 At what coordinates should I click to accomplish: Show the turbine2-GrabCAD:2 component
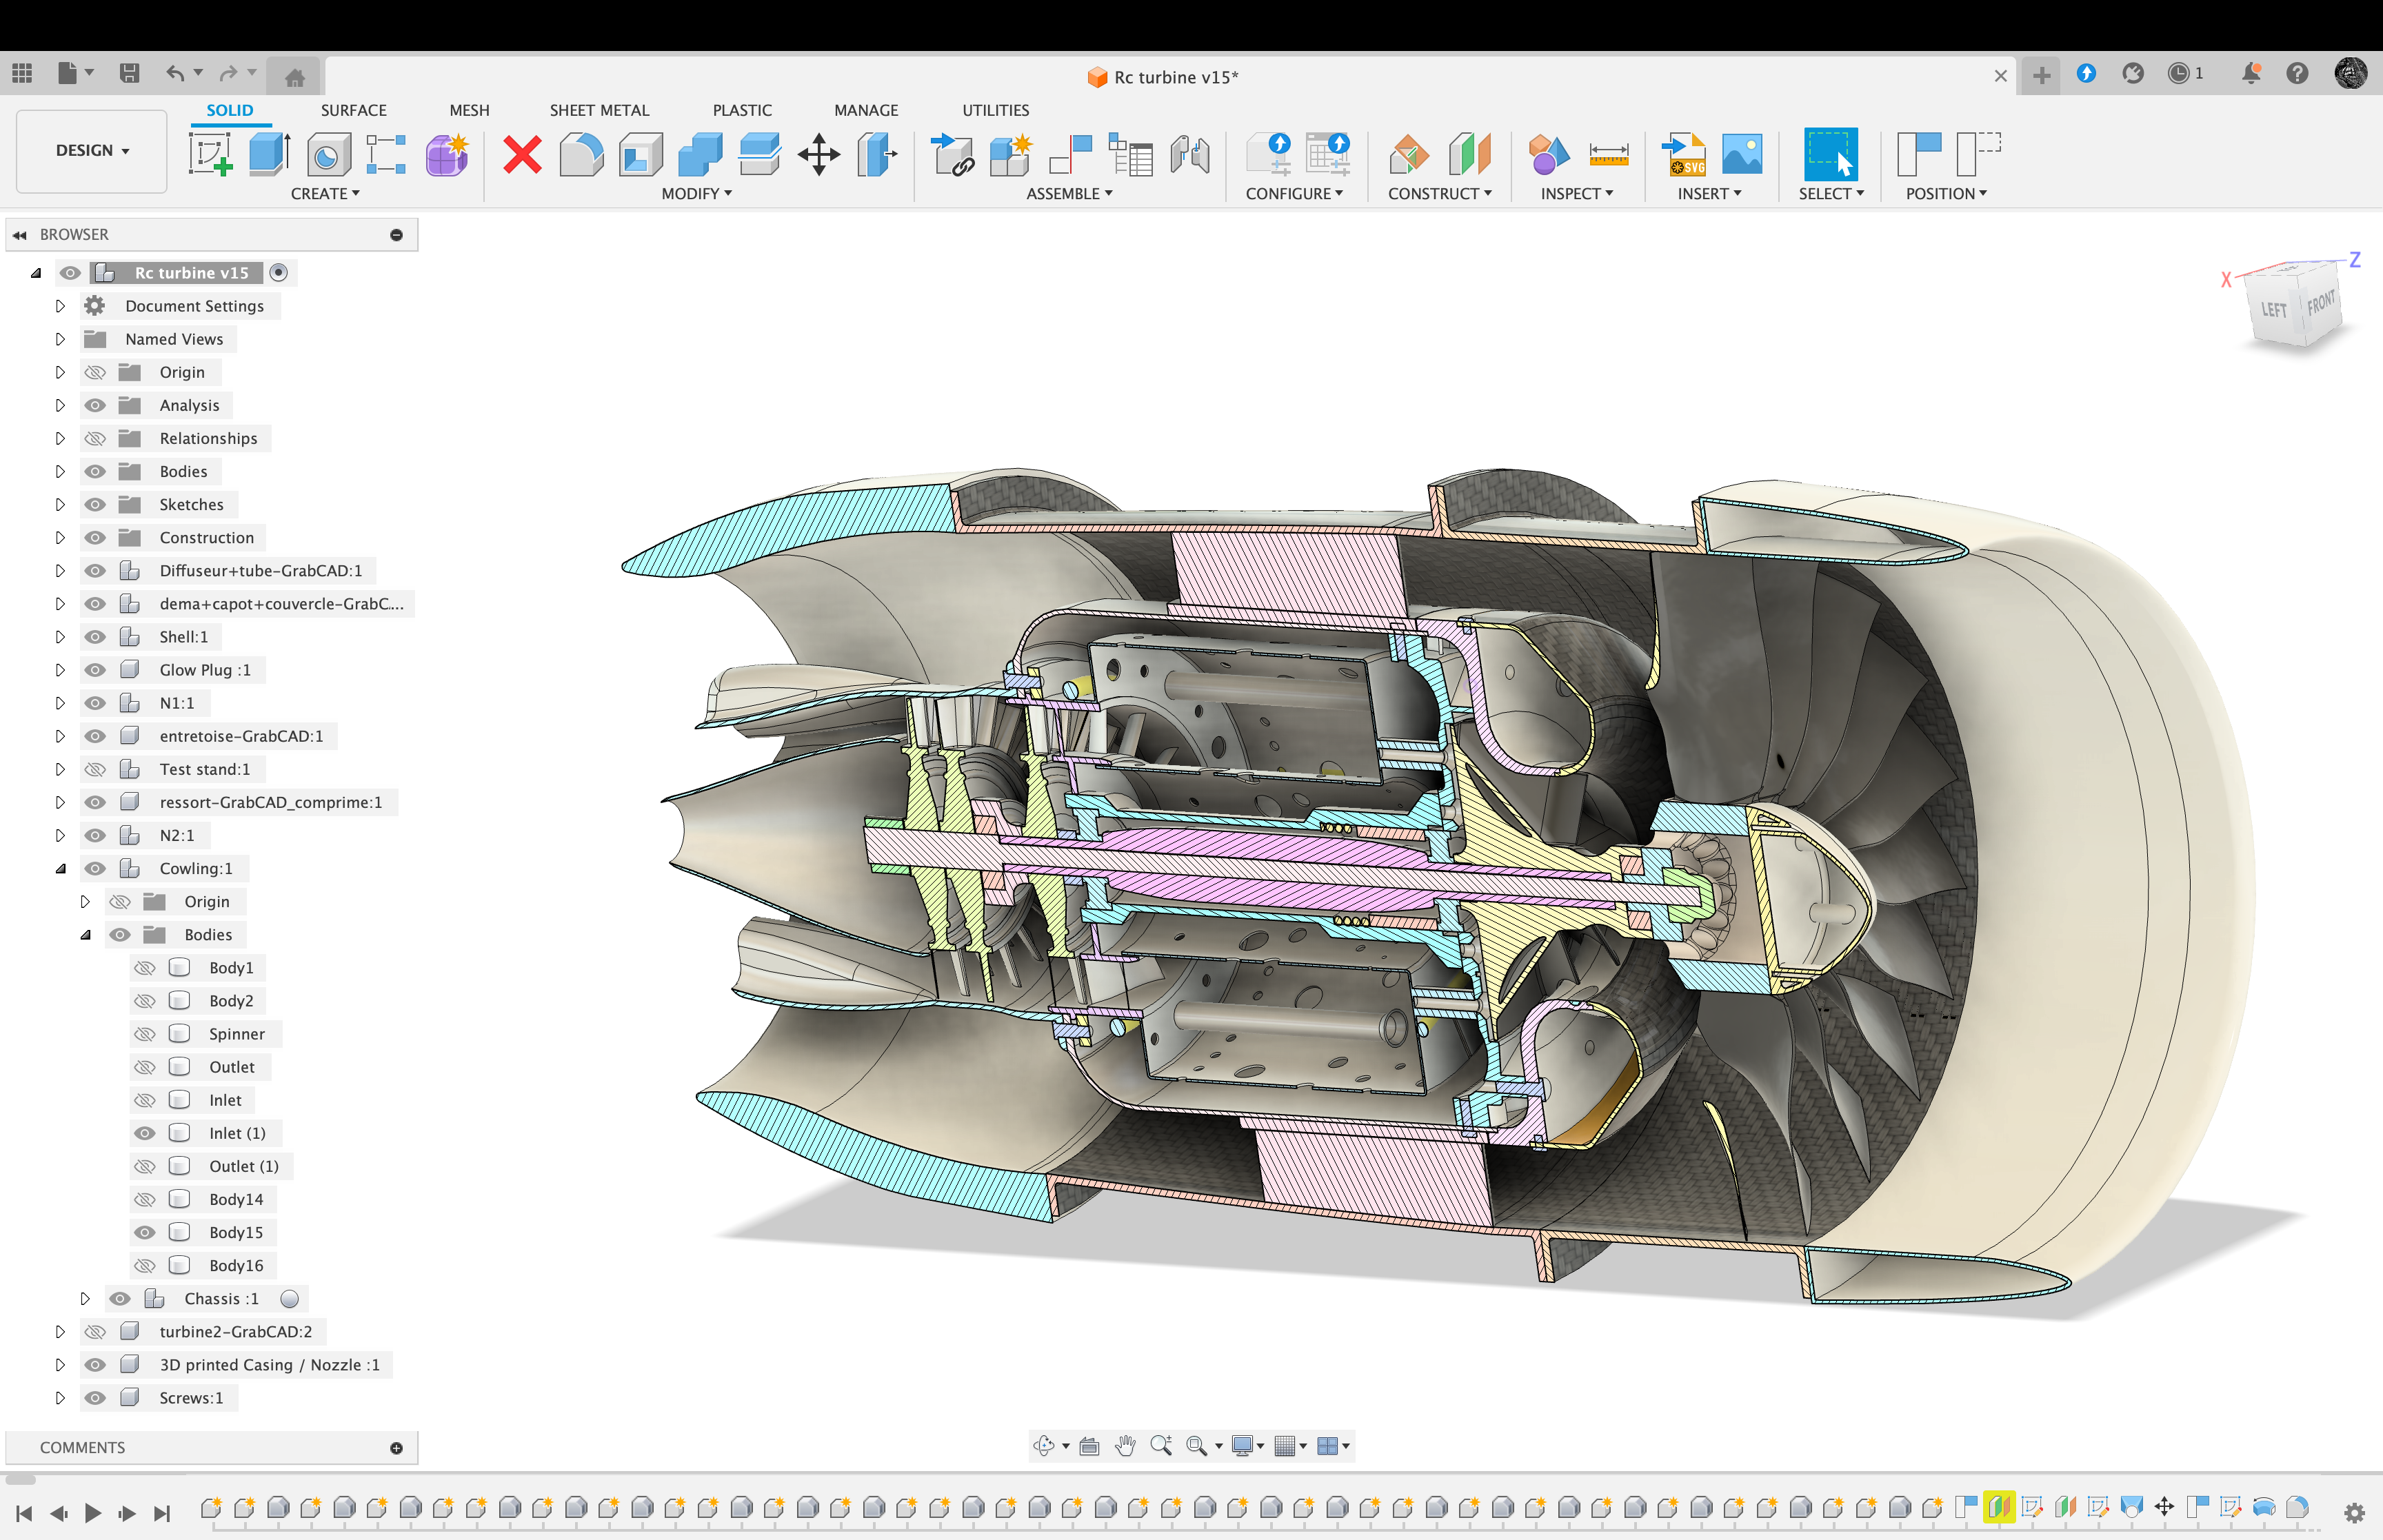click(95, 1331)
